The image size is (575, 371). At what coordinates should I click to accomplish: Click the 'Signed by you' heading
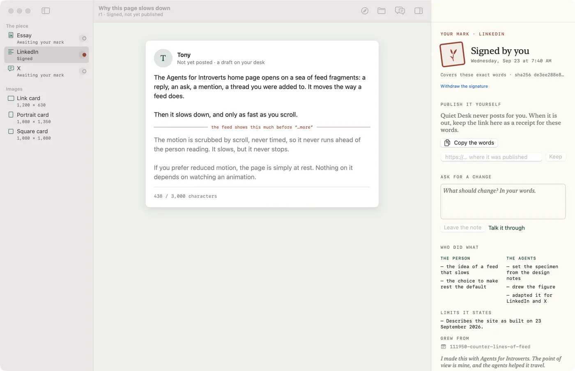[x=500, y=51]
